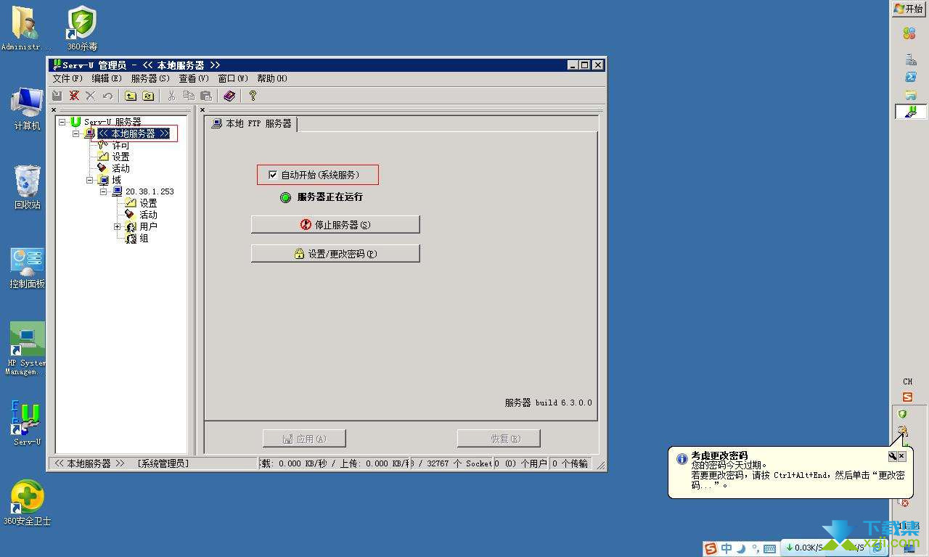Click the scissors Cut toolbar icon

(172, 96)
